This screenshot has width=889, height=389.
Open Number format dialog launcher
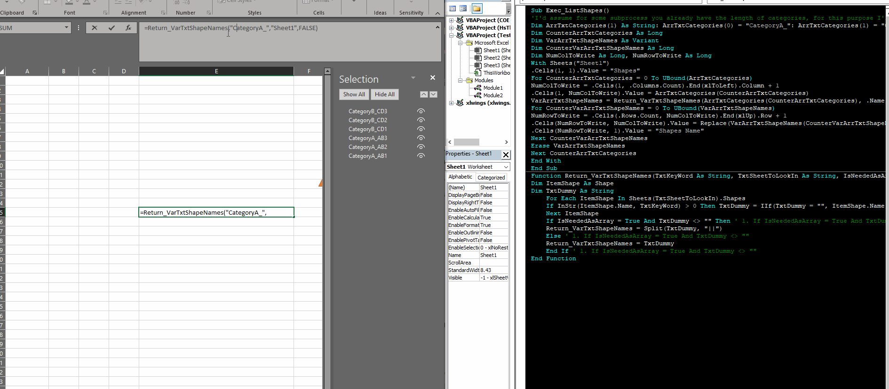coord(209,13)
